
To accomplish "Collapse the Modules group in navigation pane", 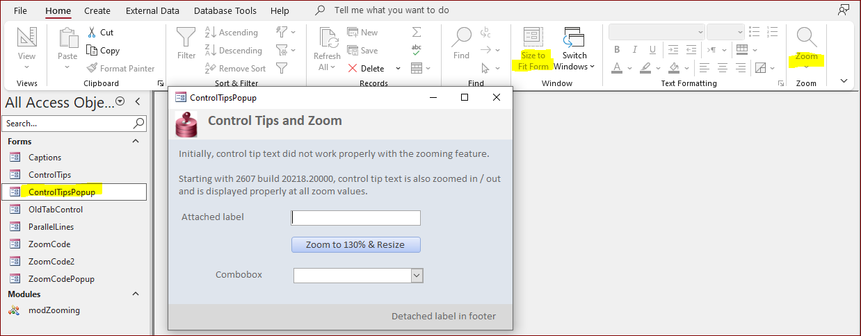I will coord(136,294).
